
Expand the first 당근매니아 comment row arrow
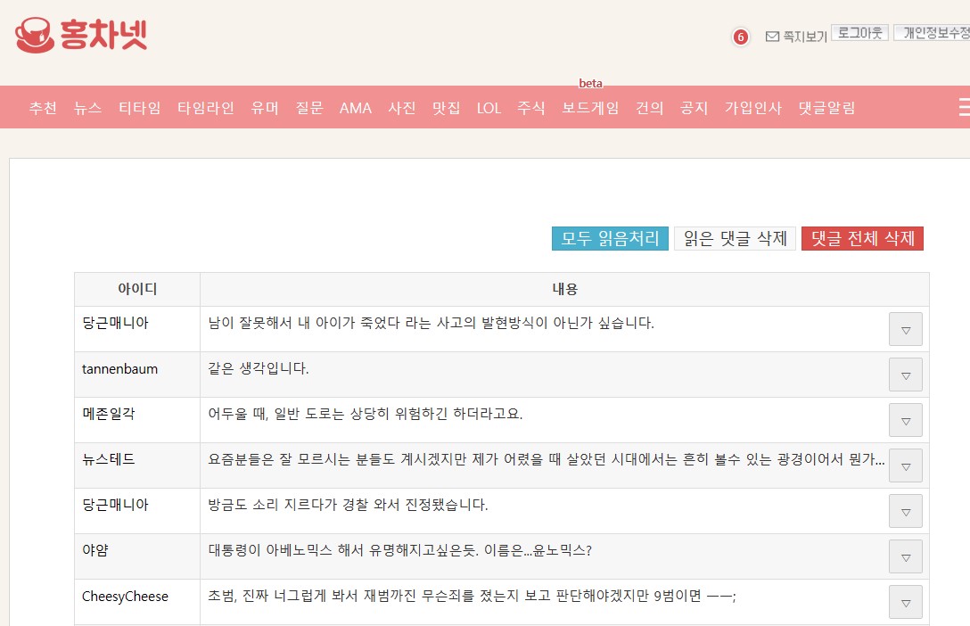[905, 329]
